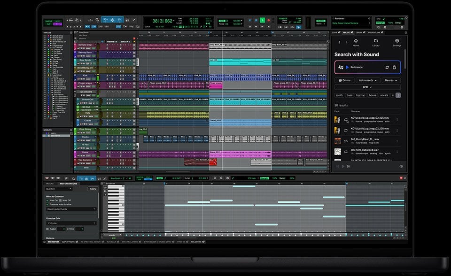Open the Clip Effects bottom tab

[x=70, y=242]
